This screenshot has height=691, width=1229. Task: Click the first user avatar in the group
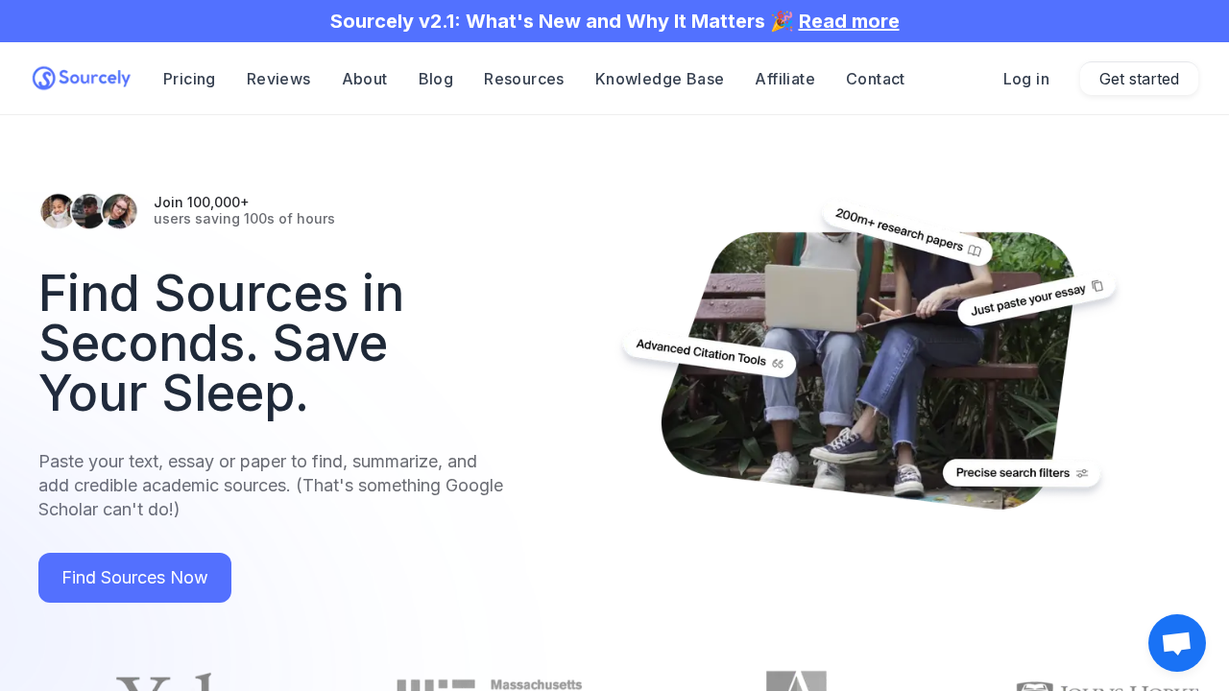(x=57, y=211)
